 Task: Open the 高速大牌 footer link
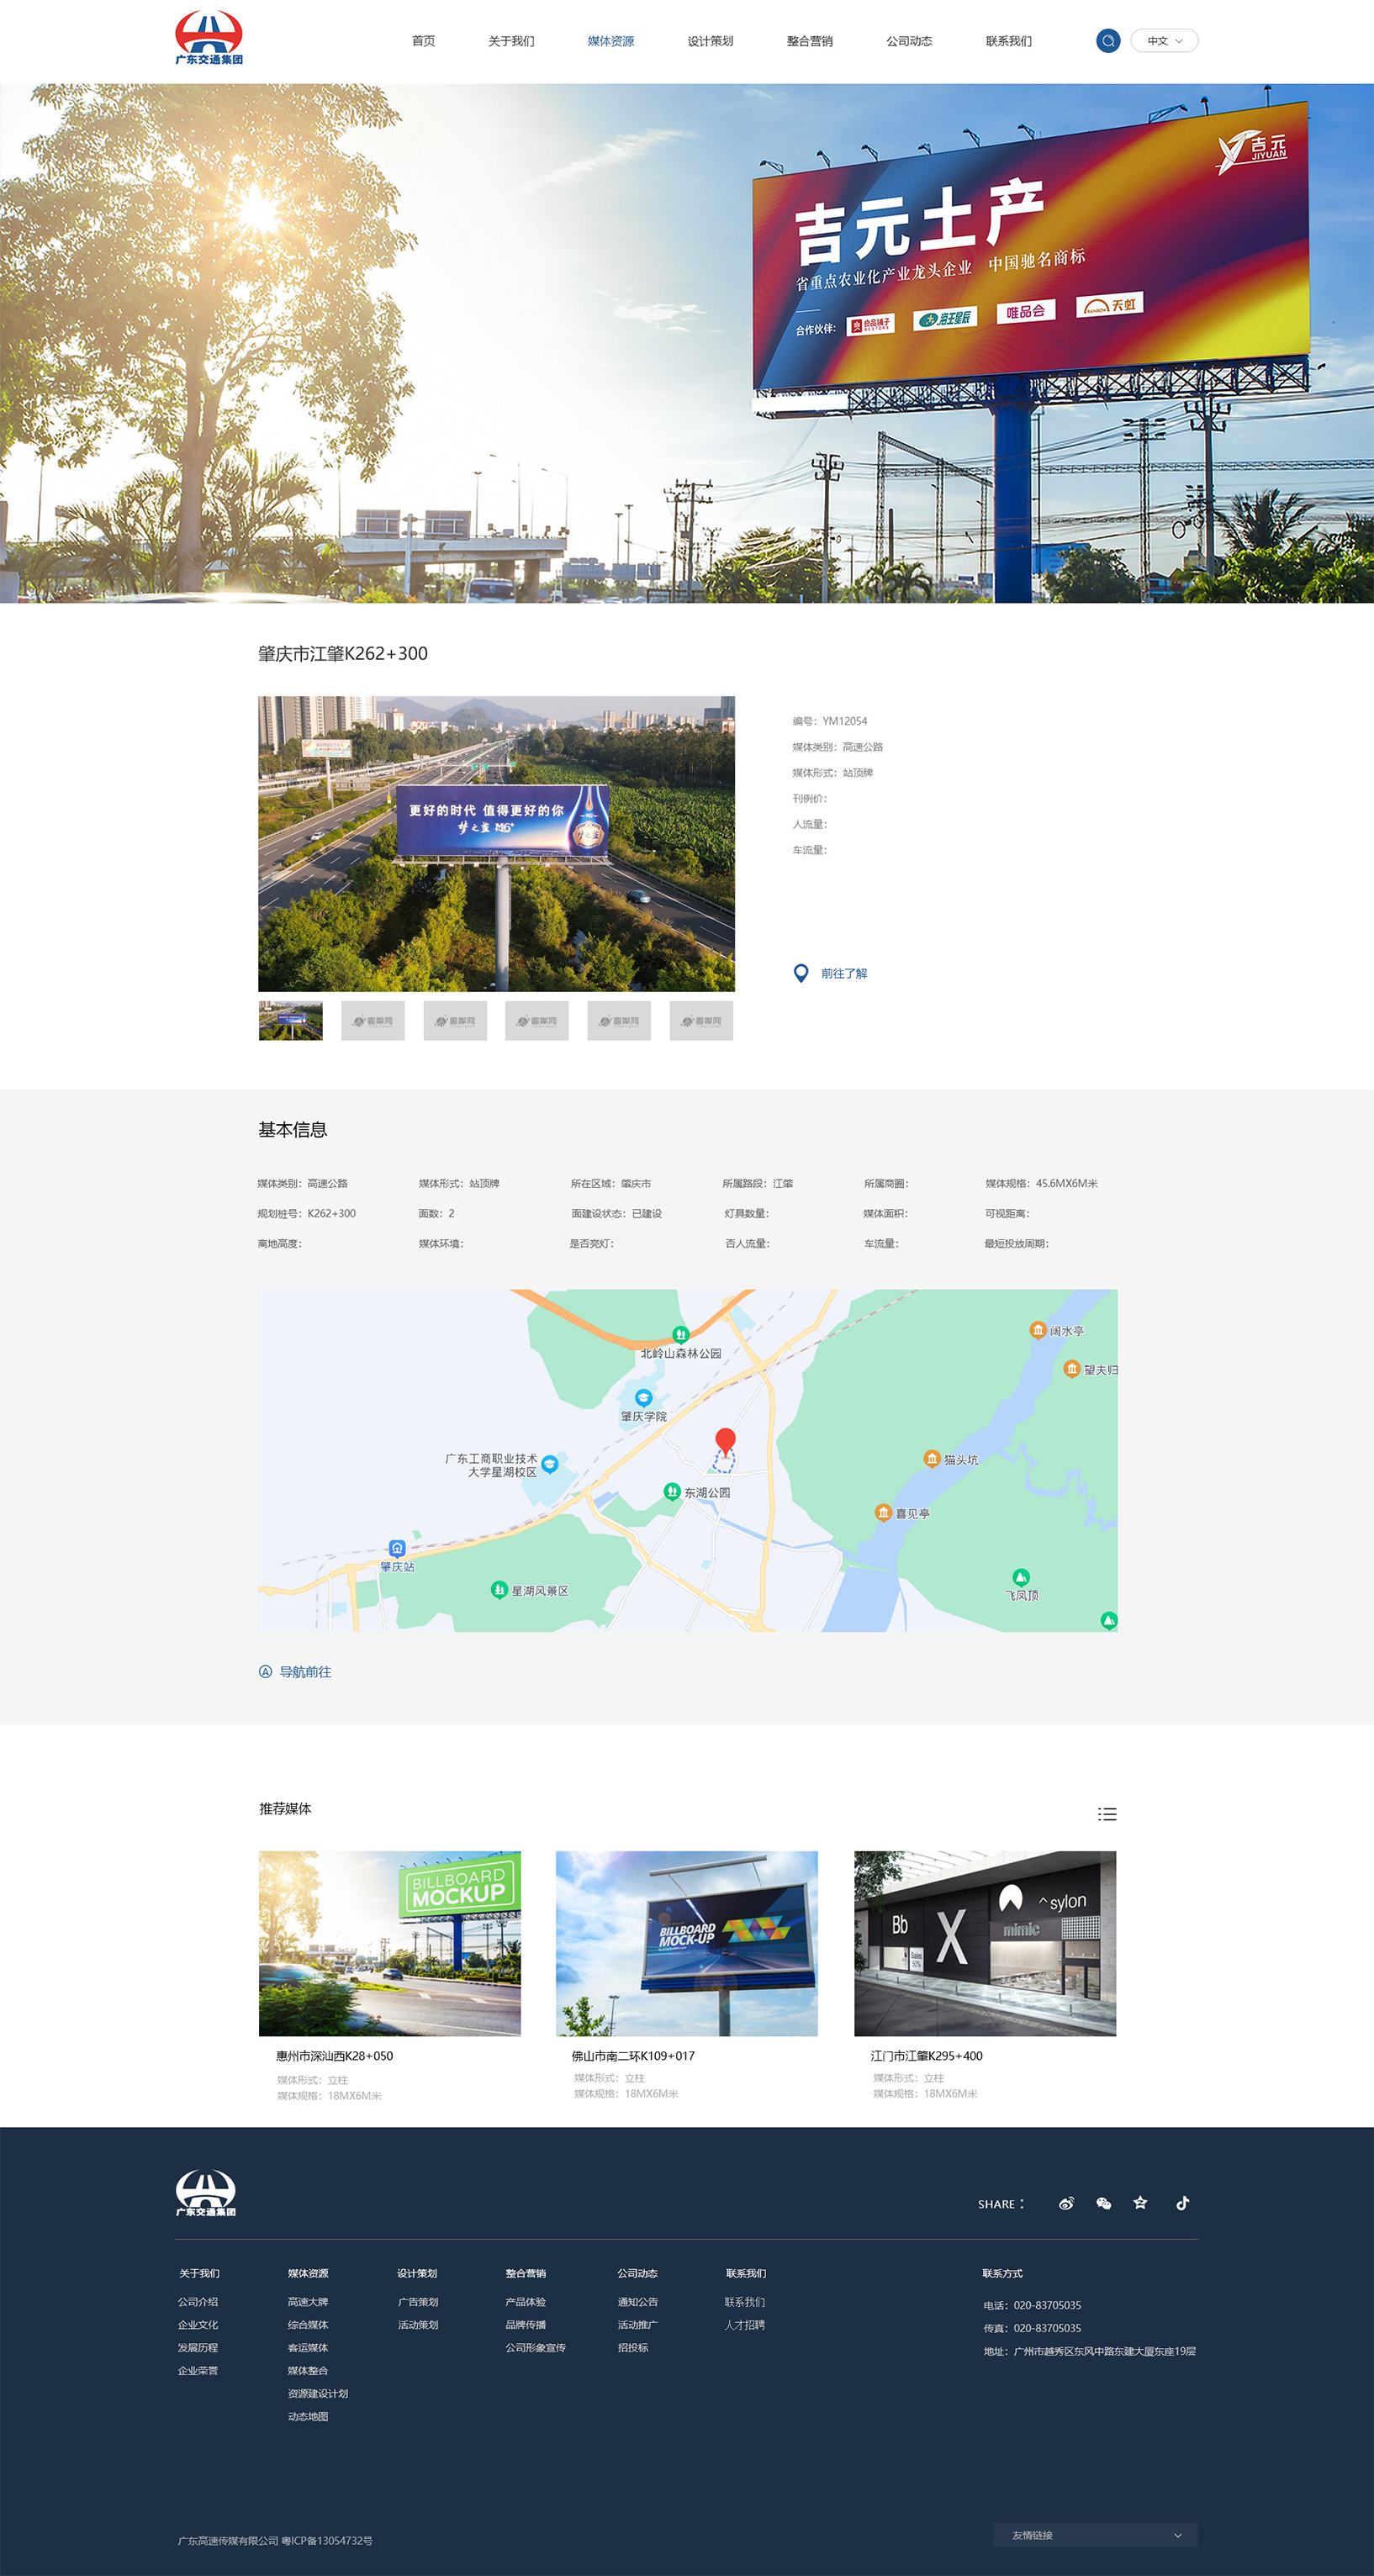coord(308,2302)
